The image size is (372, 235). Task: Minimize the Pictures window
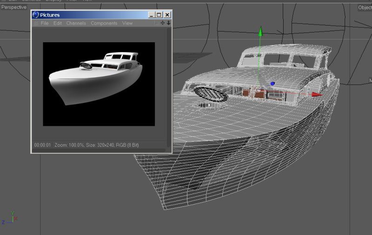coord(152,15)
